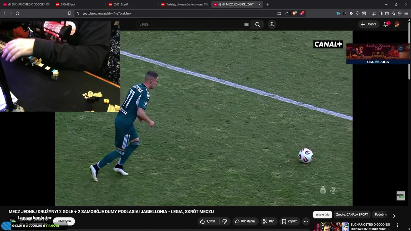This screenshot has height=231, width=411.
Task: Click the Udostępnij share button
Action: pos(245,221)
